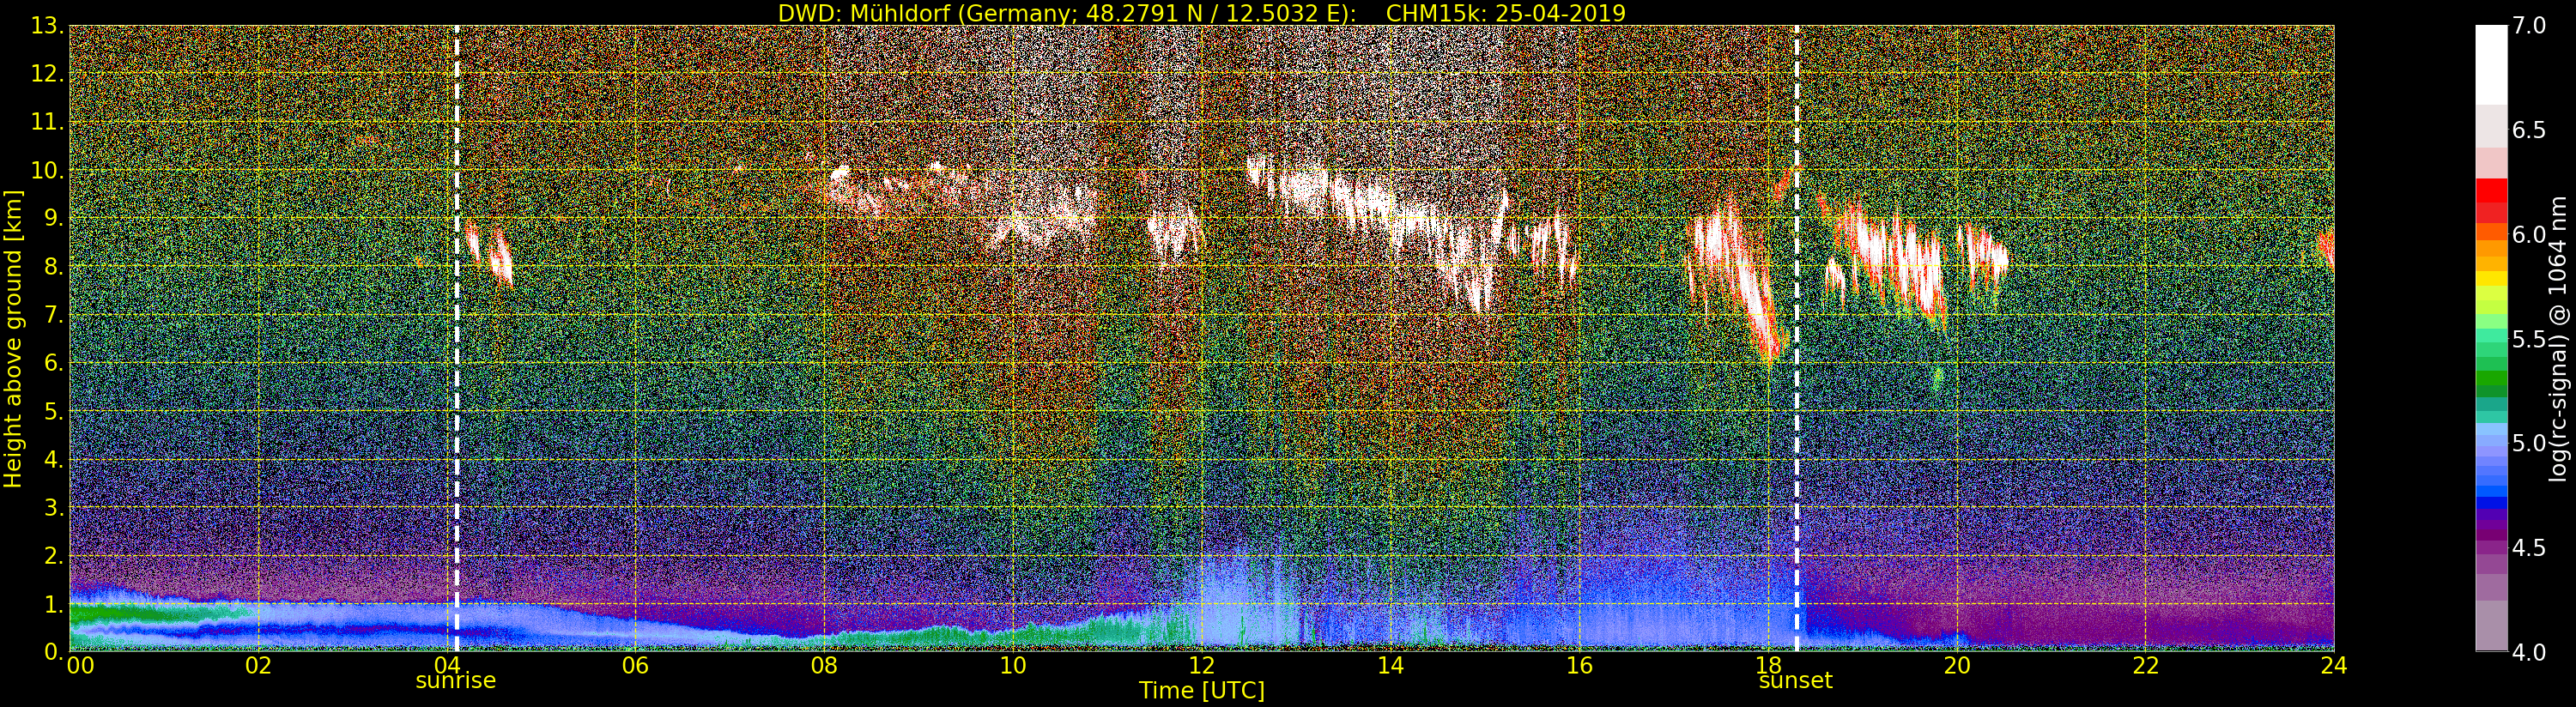
Task: Click the time axis tick '24'
Action: 2333,665
